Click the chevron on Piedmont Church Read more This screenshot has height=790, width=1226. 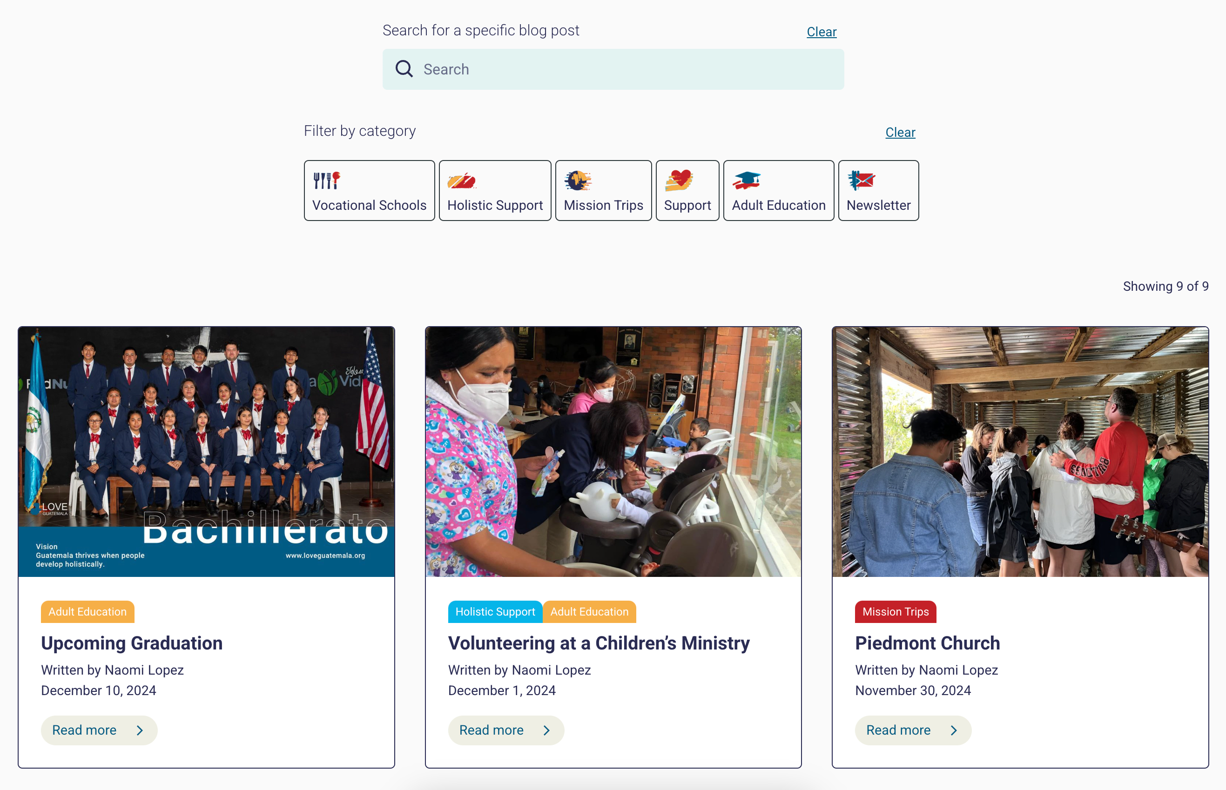954,730
